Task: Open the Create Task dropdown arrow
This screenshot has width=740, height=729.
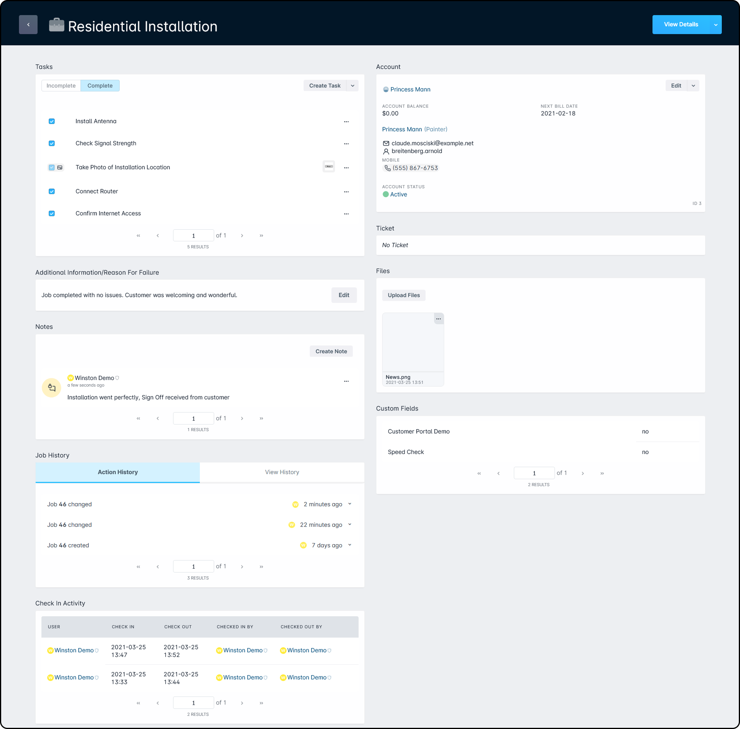Action: tap(352, 86)
